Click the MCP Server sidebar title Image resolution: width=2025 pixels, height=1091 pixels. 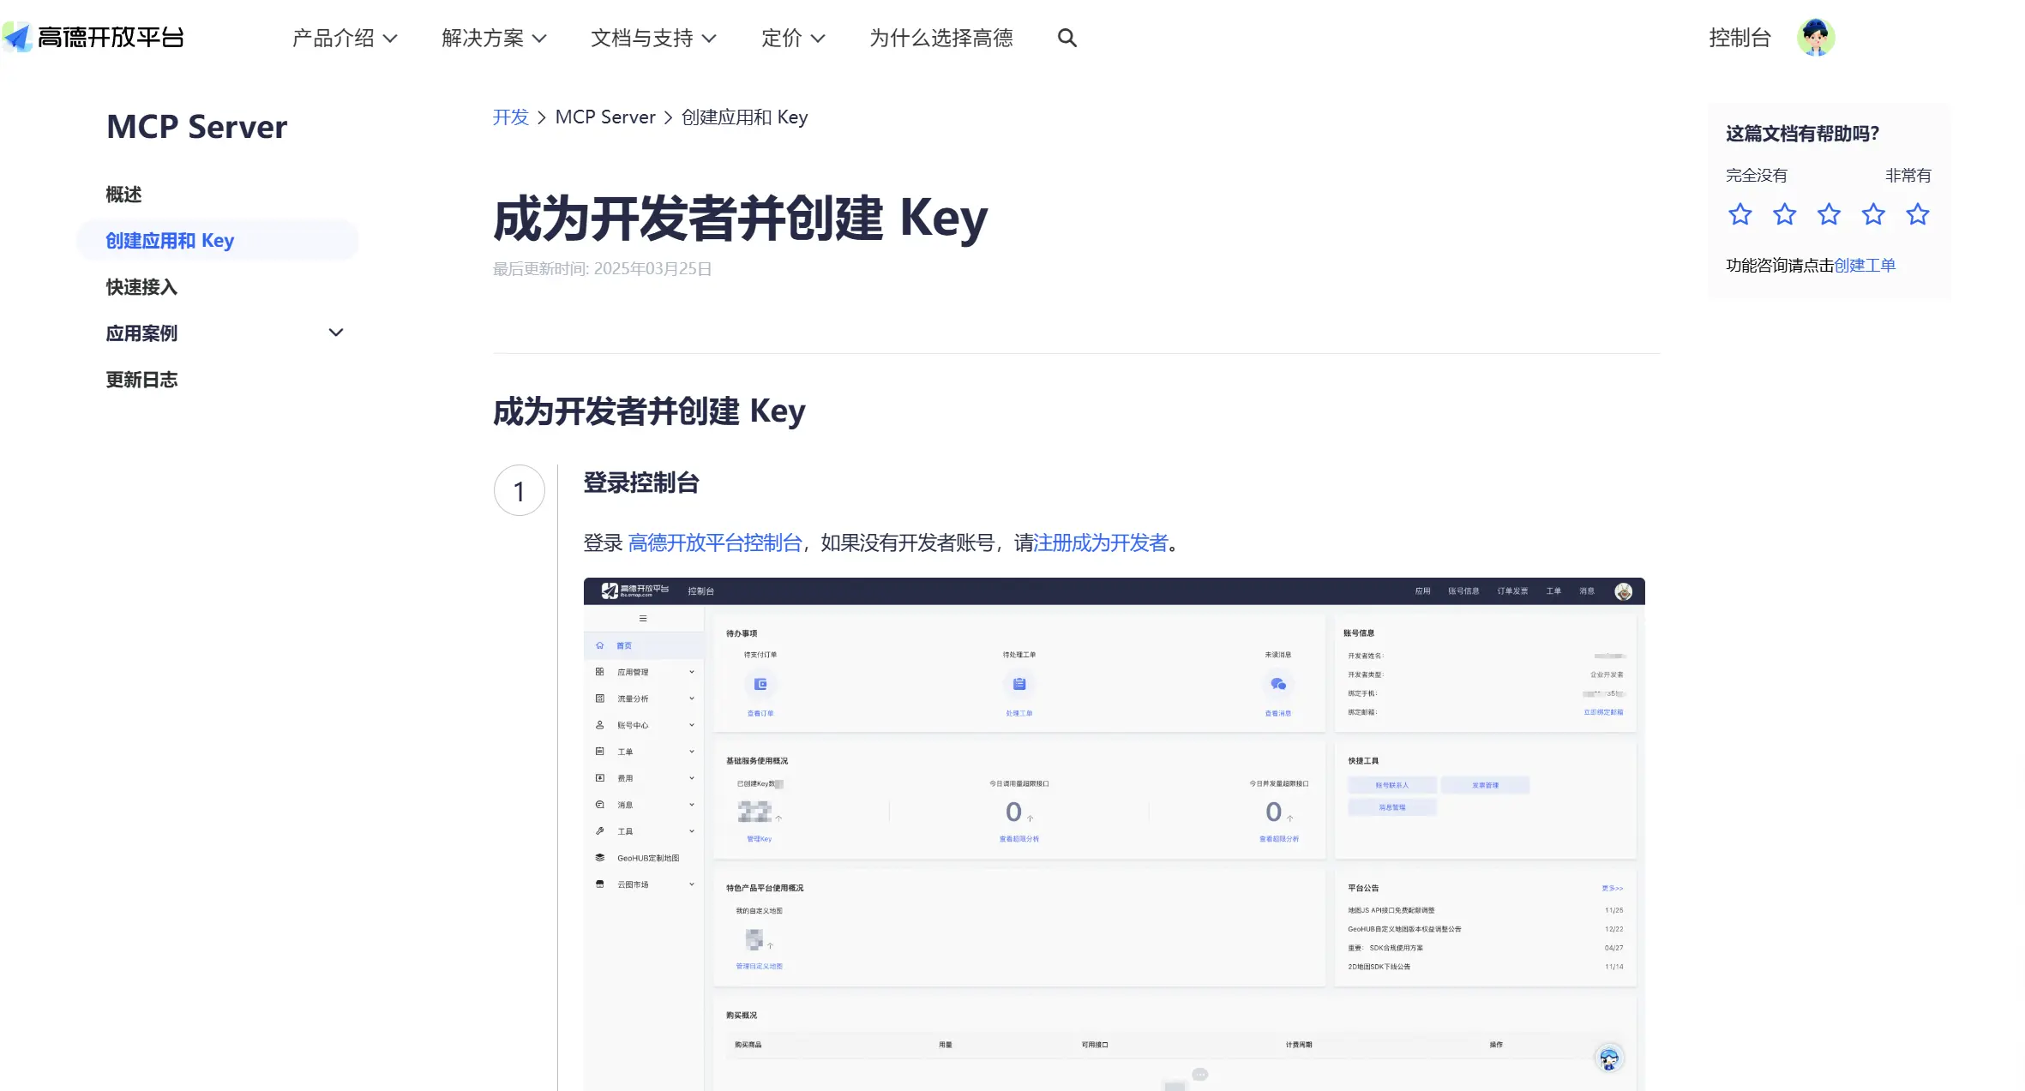(196, 127)
